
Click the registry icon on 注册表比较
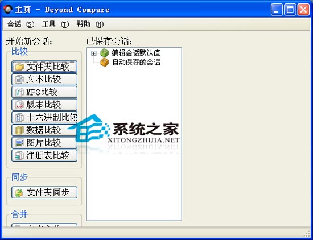(x=19, y=155)
